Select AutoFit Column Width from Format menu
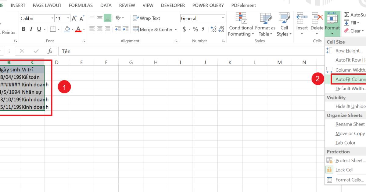 click(351, 79)
